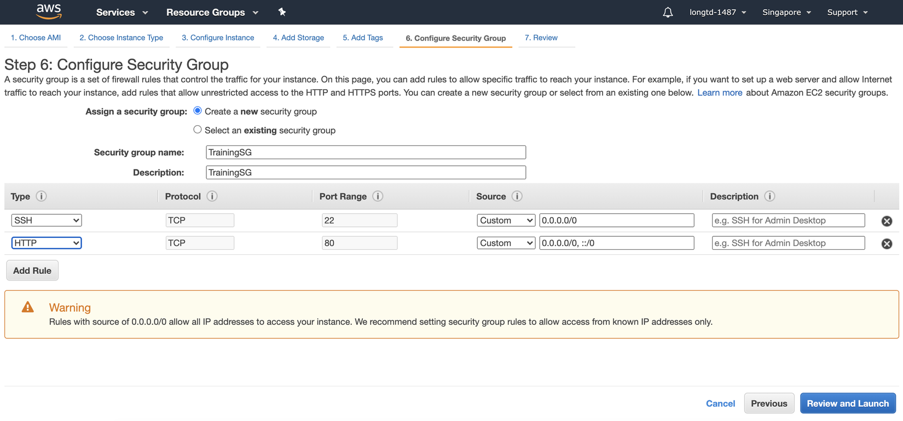Select Create a new security group
Viewport: 903px width, 421px height.
tap(198, 111)
